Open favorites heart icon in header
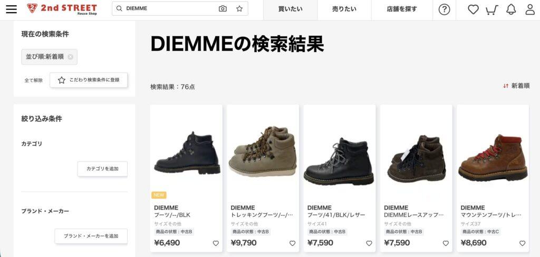 point(473,9)
